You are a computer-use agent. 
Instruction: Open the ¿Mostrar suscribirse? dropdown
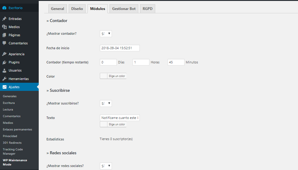click(x=106, y=104)
